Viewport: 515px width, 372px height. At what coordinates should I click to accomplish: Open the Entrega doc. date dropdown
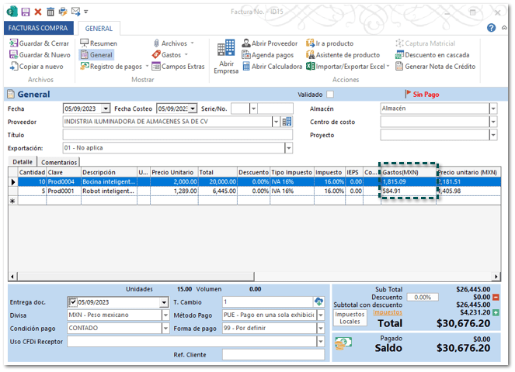(164, 302)
